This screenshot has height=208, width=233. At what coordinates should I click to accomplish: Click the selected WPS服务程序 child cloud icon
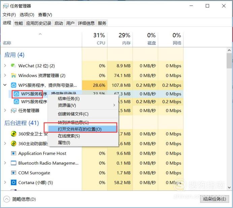point(16,94)
